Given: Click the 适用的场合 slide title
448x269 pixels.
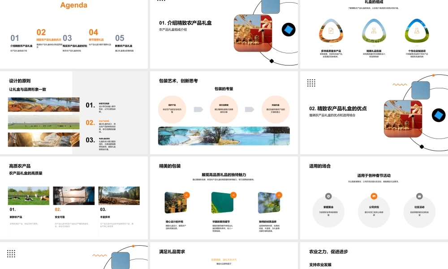Looking at the screenshot, I should coord(320,166).
